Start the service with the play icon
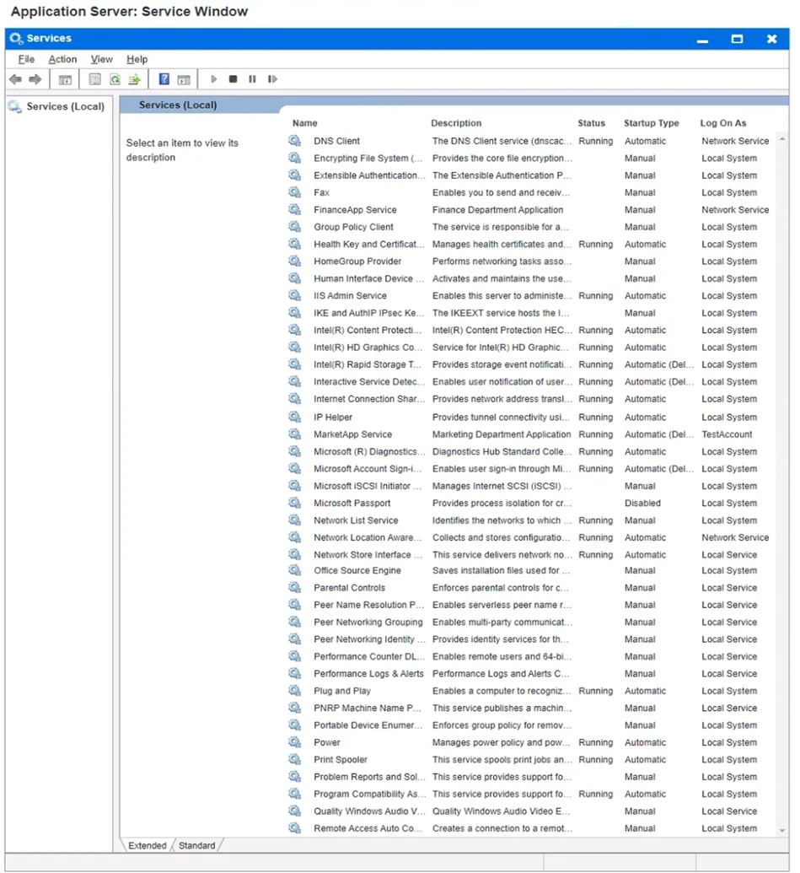 pyautogui.click(x=213, y=79)
